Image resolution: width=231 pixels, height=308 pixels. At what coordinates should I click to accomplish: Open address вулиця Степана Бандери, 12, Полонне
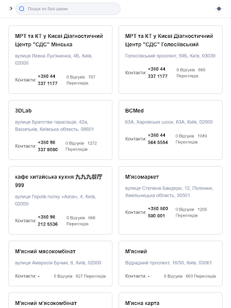(x=169, y=192)
